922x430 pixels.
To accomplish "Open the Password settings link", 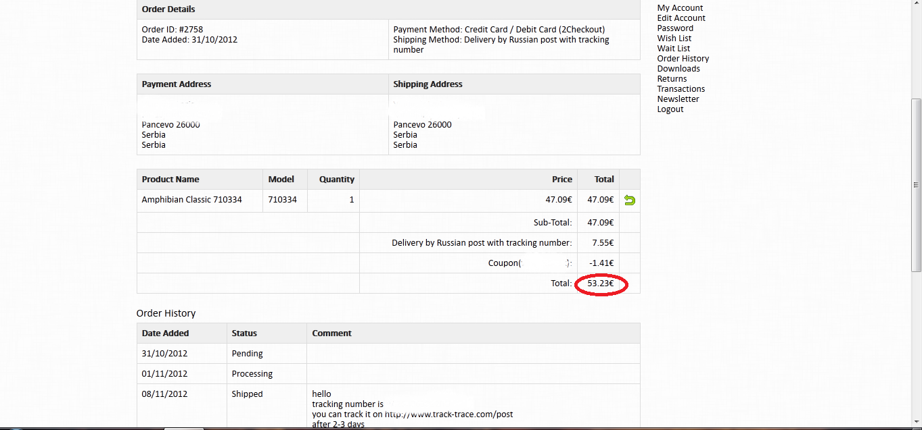I will click(x=675, y=28).
